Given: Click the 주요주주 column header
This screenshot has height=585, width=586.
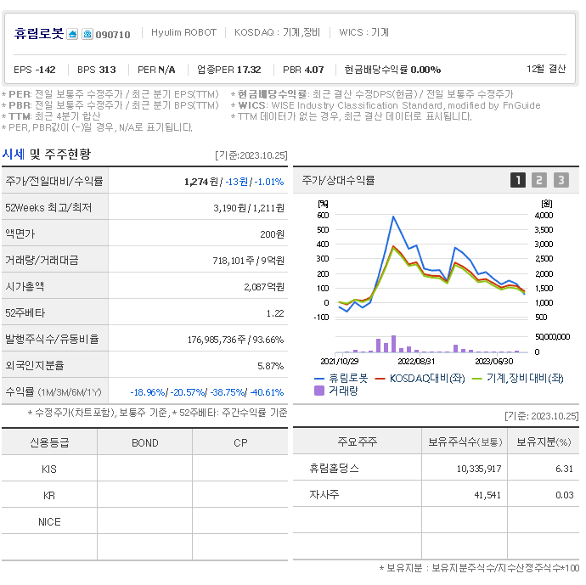Looking at the screenshot, I should click(358, 442).
